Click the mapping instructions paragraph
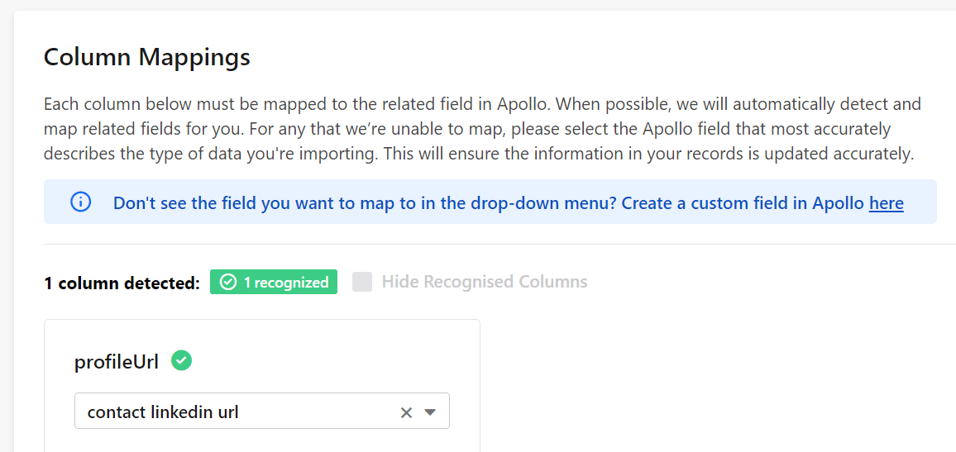This screenshot has width=956, height=452. pos(482,129)
